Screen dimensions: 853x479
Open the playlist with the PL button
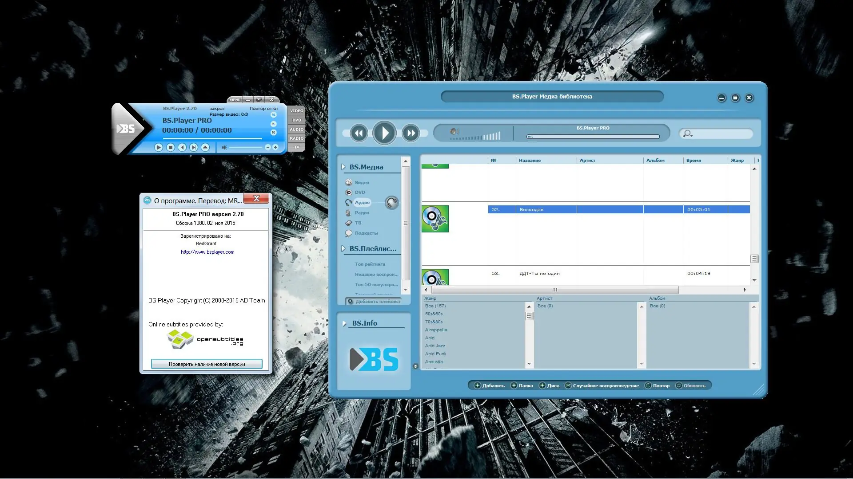point(273,124)
